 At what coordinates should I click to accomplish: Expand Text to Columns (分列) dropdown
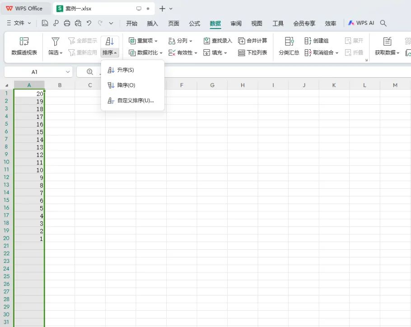click(x=191, y=41)
